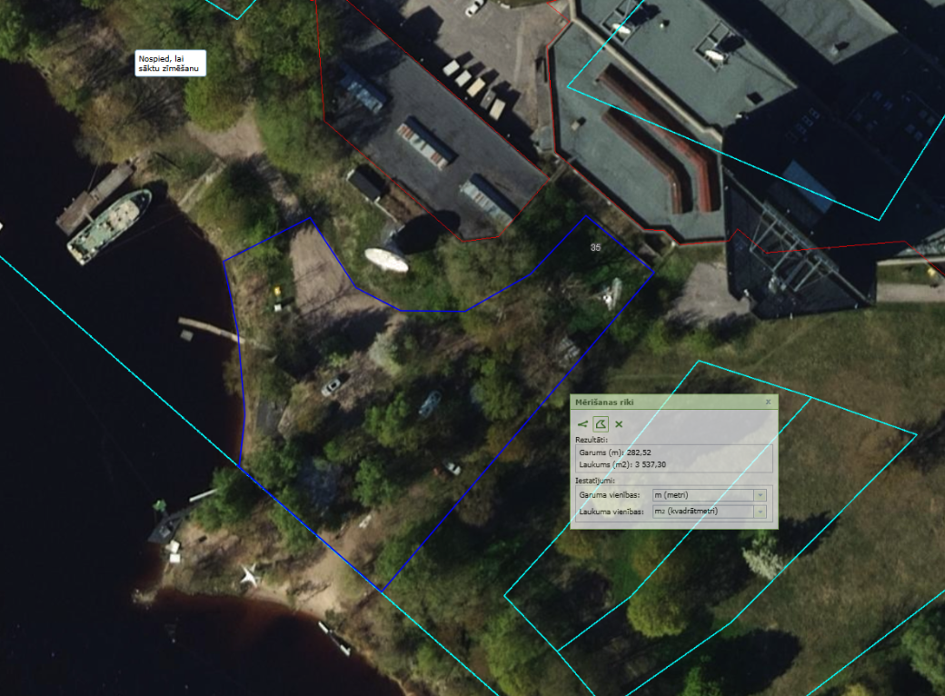Clear the measurement with green X icon

pos(619,424)
